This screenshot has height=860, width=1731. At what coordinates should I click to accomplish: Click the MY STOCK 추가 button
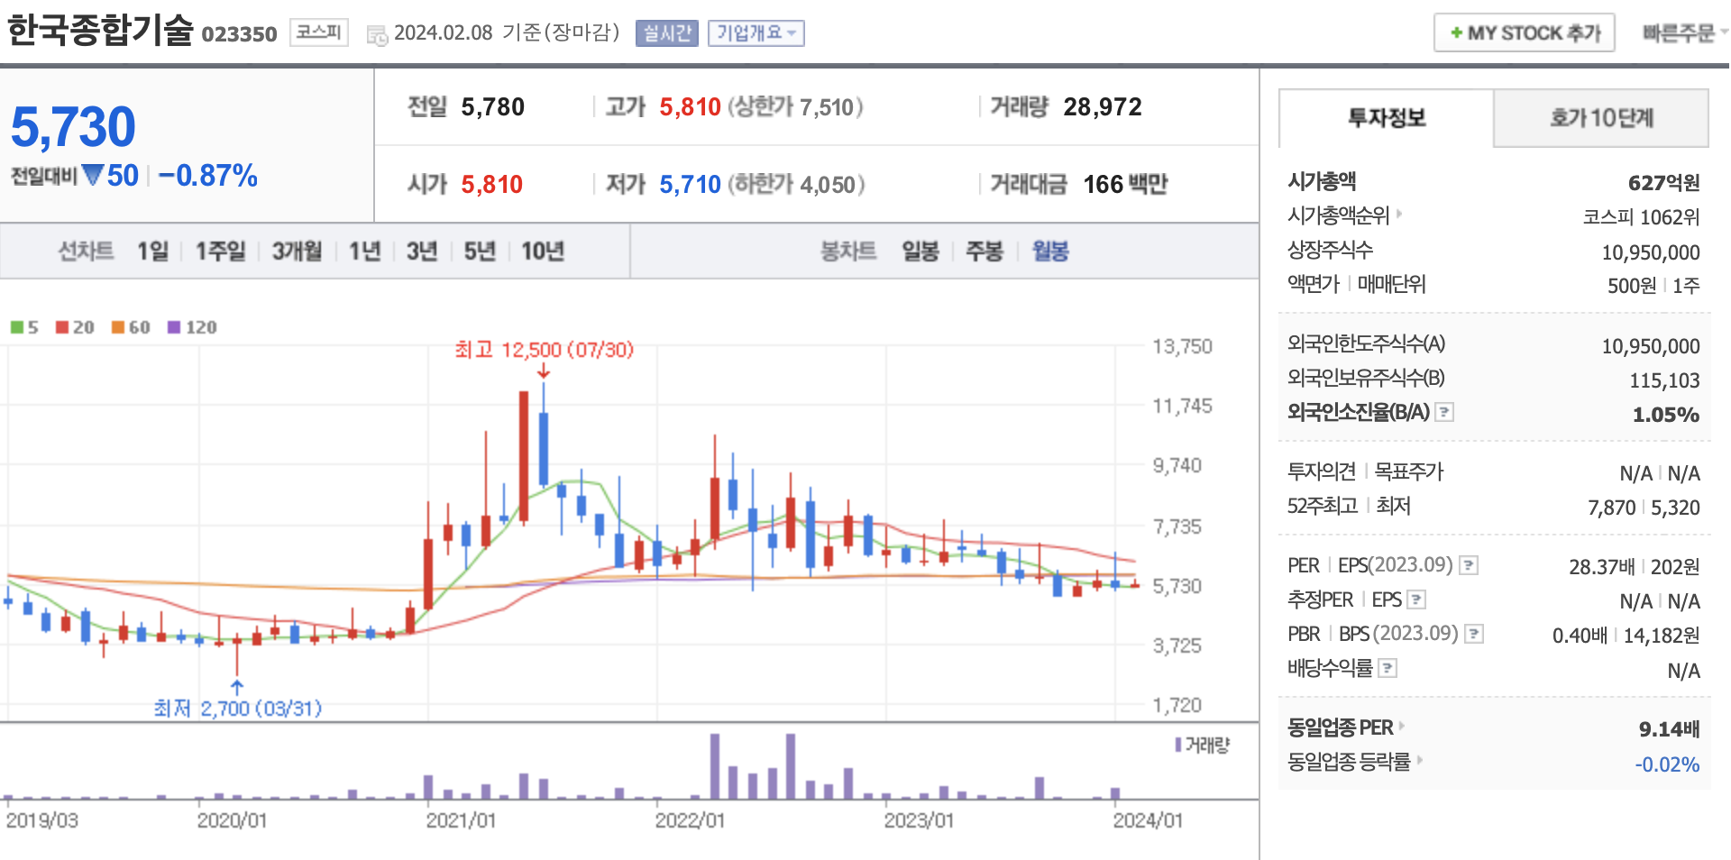[1524, 33]
